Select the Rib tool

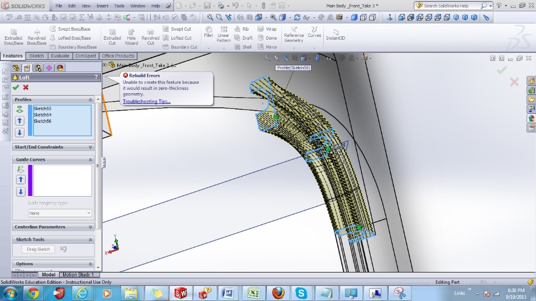point(241,29)
